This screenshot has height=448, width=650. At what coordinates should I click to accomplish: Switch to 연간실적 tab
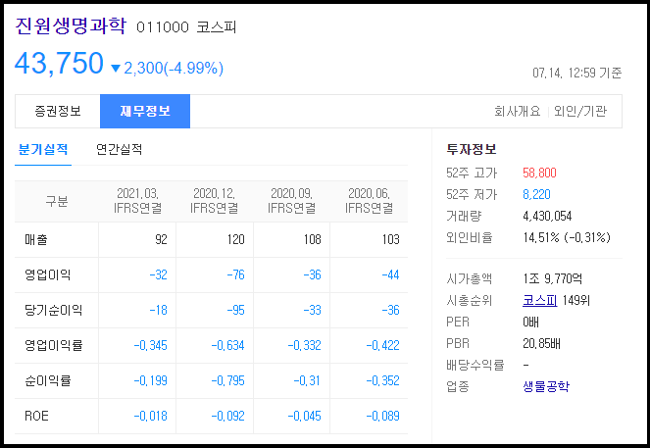pyautogui.click(x=120, y=150)
